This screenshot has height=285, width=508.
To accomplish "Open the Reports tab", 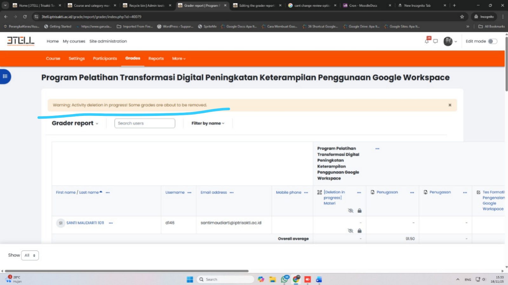I will tap(156, 59).
